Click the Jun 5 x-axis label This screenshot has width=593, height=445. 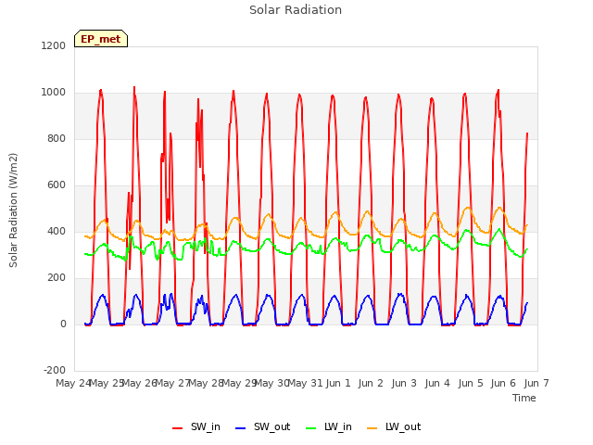tap(471, 383)
